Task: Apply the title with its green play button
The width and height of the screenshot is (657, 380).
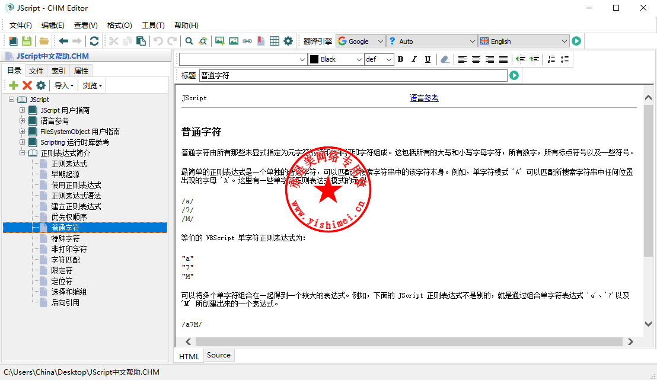Action: point(514,75)
